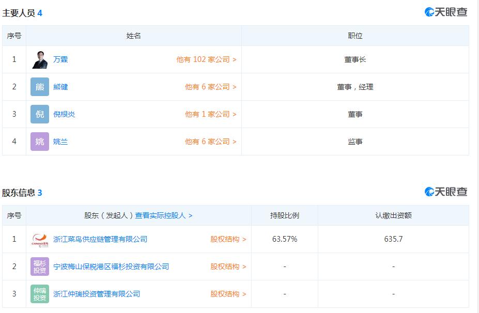Viewport: 479px width, 313px height.
Task: Expand 股权结构 for 浙江菜鸟供应链管理有限公司
Action: (225, 239)
